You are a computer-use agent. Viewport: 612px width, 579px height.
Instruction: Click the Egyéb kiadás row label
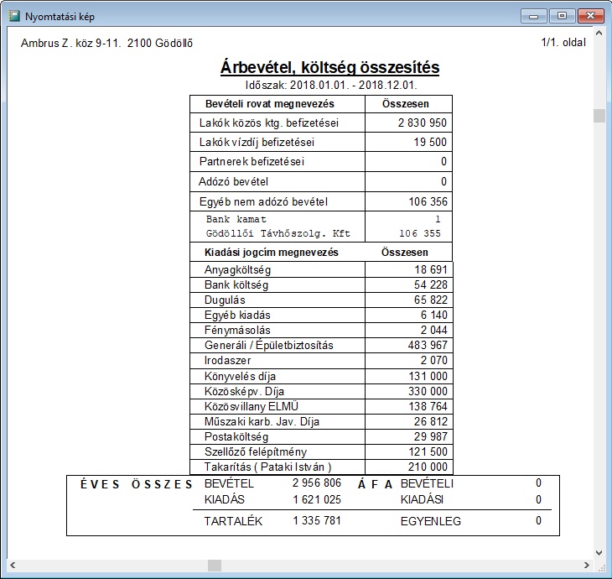pos(237,315)
